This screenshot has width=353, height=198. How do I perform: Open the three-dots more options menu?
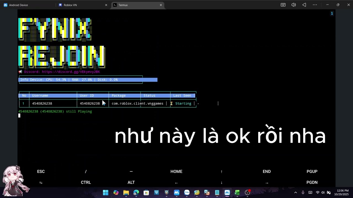pyautogui.click(x=315, y=5)
